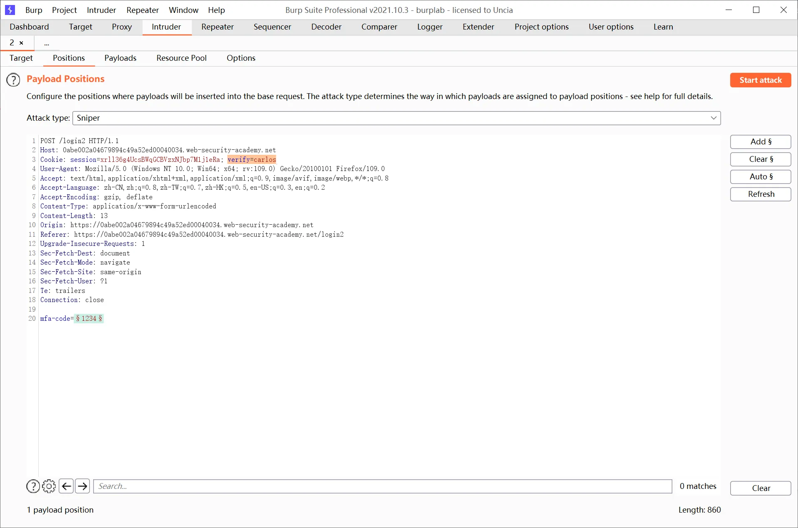Click the Host header line
Image resolution: width=798 pixels, height=528 pixels.
pos(158,150)
